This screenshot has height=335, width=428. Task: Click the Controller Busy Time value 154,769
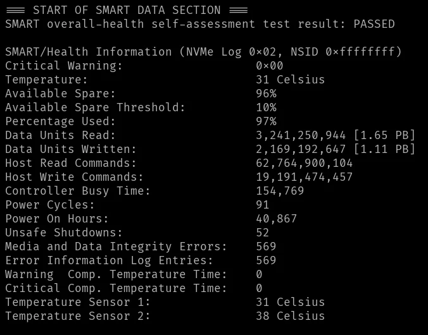pyautogui.click(x=280, y=191)
